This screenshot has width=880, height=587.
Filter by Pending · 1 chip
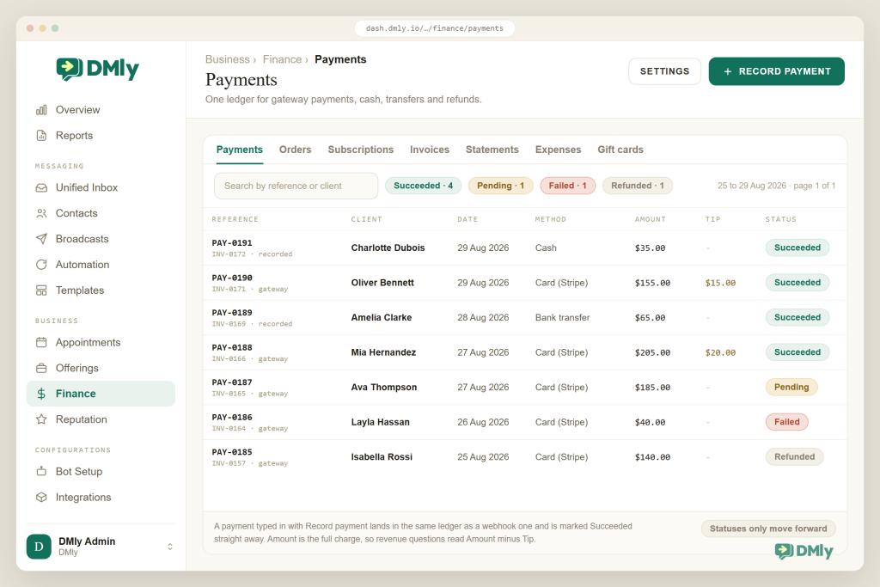pos(501,186)
